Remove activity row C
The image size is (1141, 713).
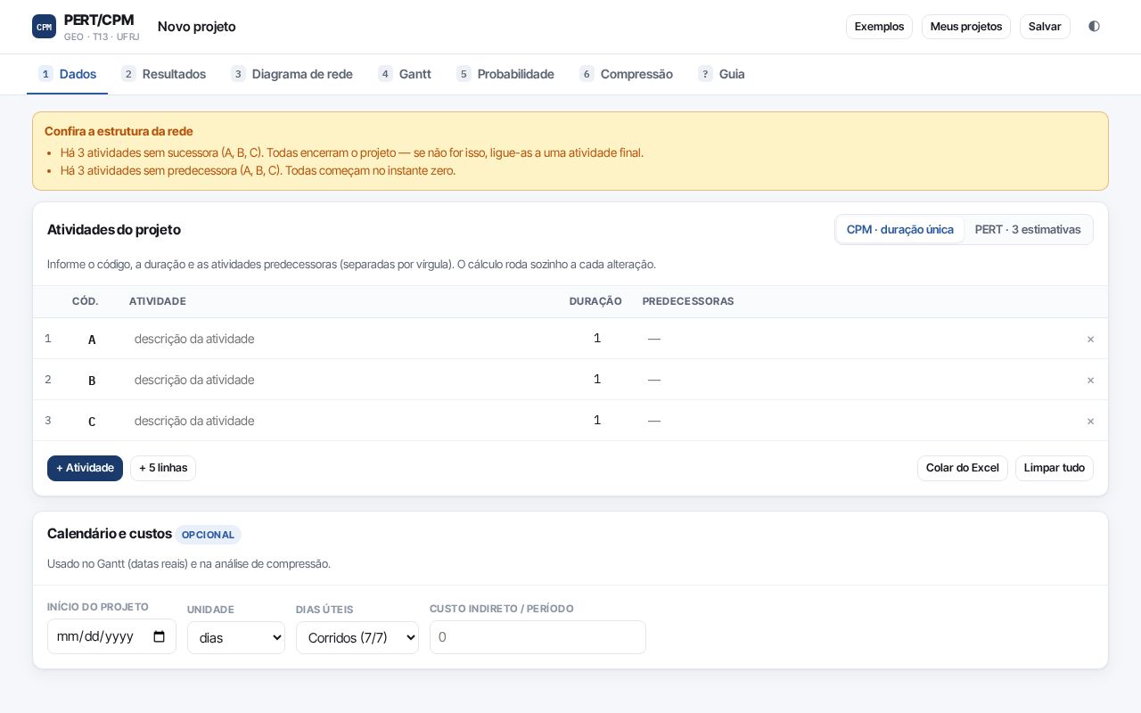(1090, 421)
